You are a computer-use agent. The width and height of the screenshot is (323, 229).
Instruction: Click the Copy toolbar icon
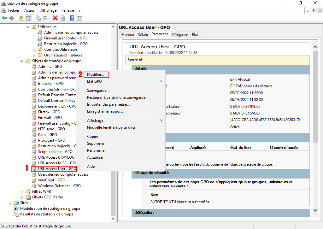tap(38, 18)
